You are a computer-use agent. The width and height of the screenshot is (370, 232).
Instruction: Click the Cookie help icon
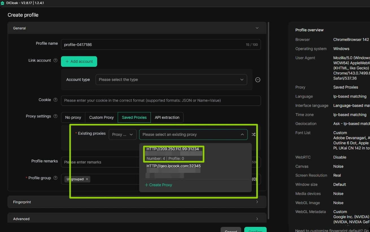click(55, 100)
